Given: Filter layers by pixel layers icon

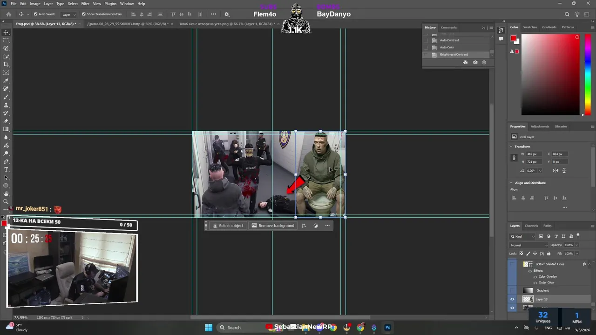Looking at the screenshot, I should (x=541, y=236).
